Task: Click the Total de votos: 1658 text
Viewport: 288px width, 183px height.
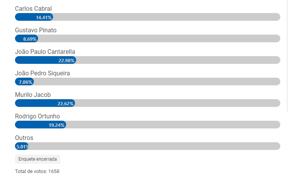Action: pos(37,171)
